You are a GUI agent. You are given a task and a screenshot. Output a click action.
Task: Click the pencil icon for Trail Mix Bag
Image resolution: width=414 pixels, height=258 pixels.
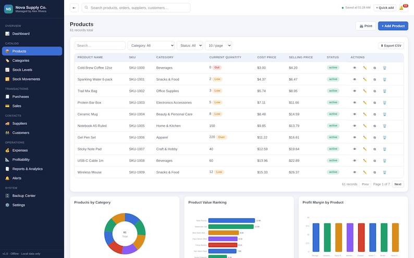tap(364, 91)
